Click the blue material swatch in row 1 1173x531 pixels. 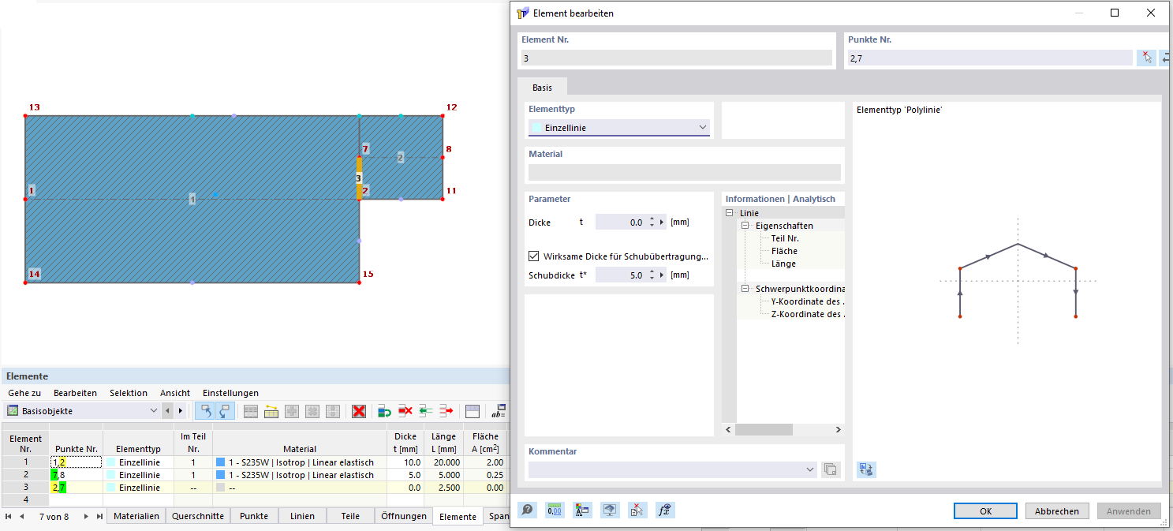[x=221, y=462]
